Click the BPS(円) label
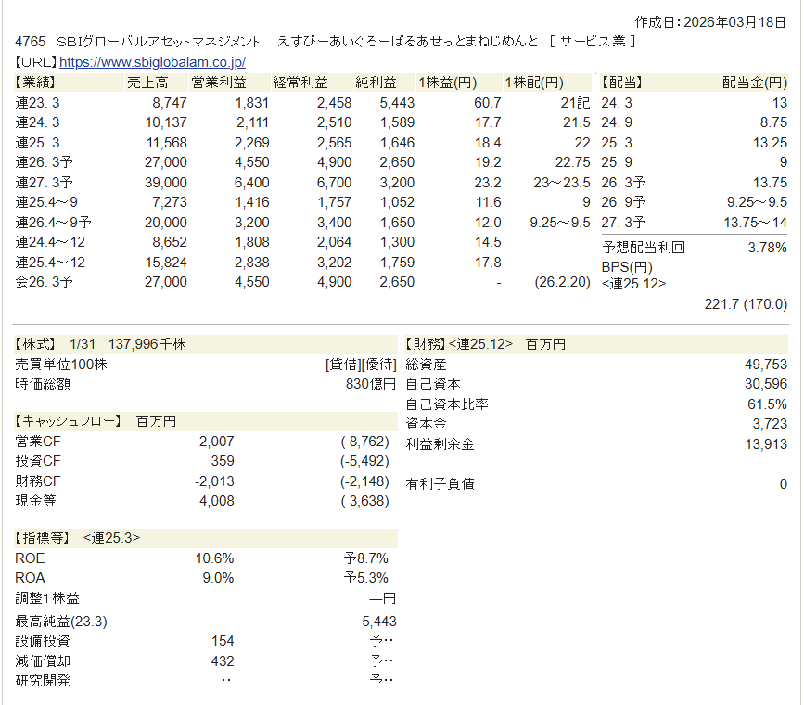Image resolution: width=804 pixels, height=705 pixels. tap(627, 267)
